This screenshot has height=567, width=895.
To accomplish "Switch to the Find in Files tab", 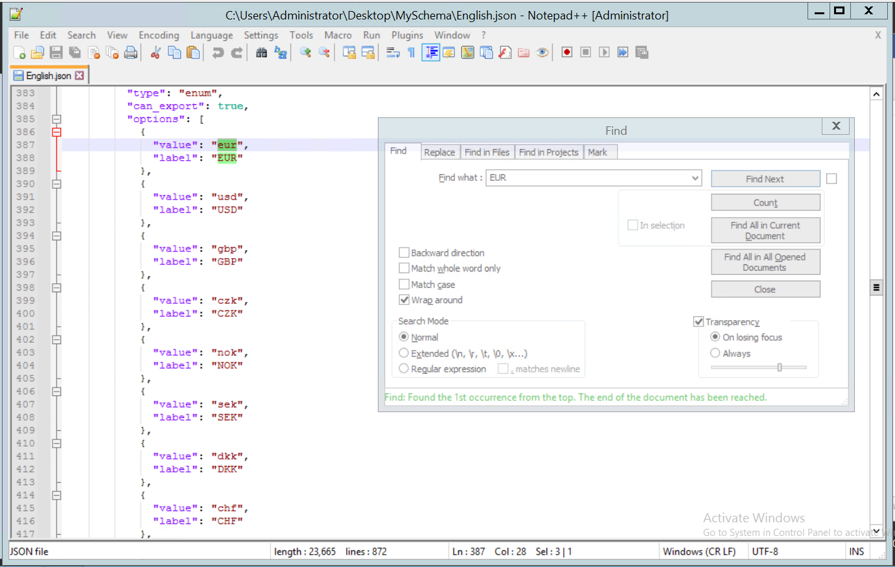I will tap(487, 152).
